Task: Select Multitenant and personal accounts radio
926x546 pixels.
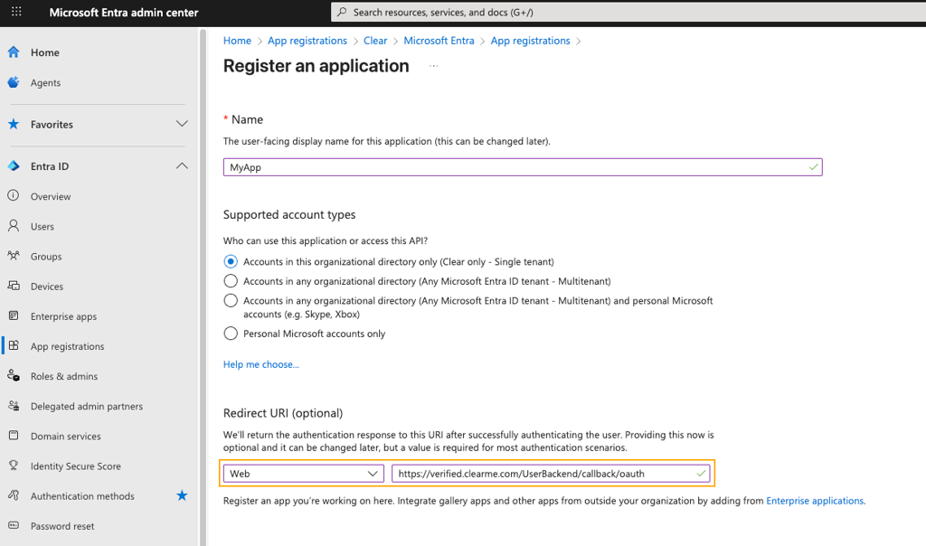Action: (231, 300)
